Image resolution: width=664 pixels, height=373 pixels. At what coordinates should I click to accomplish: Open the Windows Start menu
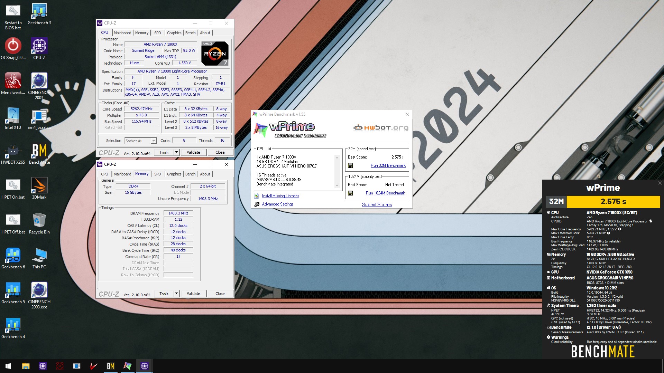coord(8,366)
